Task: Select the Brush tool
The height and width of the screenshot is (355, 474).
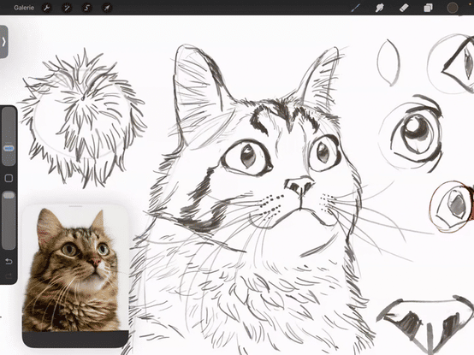Action: (x=356, y=8)
